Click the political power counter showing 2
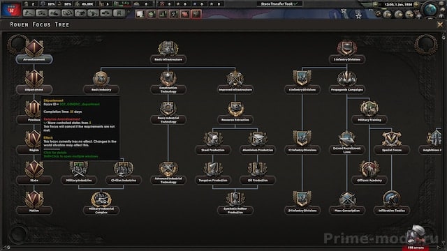Image resolution: width=447 pixels, height=251 pixels. 31,4
